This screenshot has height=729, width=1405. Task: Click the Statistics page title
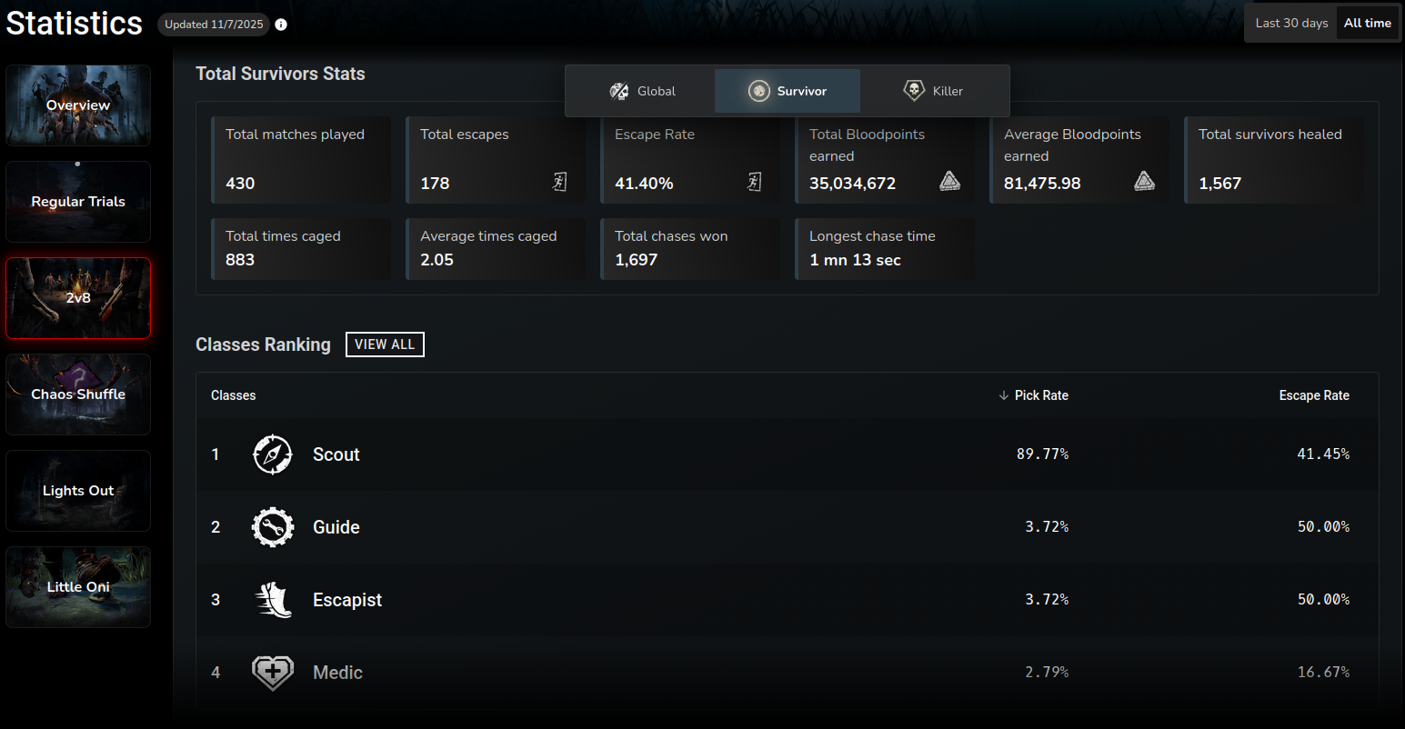74,23
